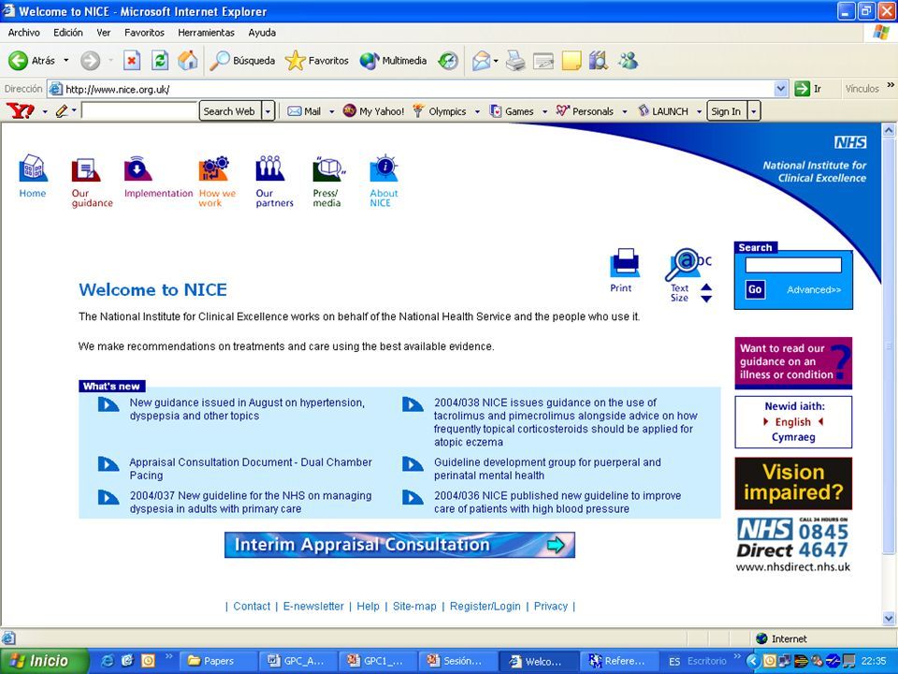This screenshot has width=898, height=674.
Task: Click the Yahoo! Y logo icon
Action: pyautogui.click(x=21, y=110)
